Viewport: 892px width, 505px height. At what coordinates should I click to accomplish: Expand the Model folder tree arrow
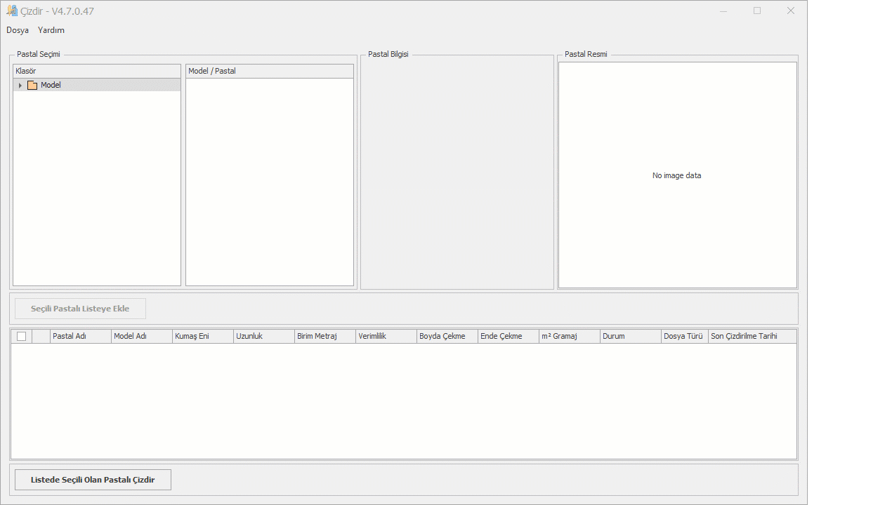(x=20, y=86)
